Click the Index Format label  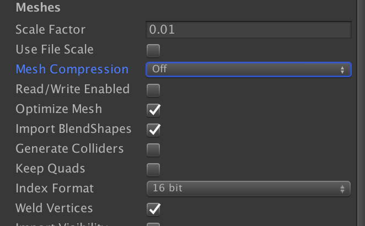[55, 189]
